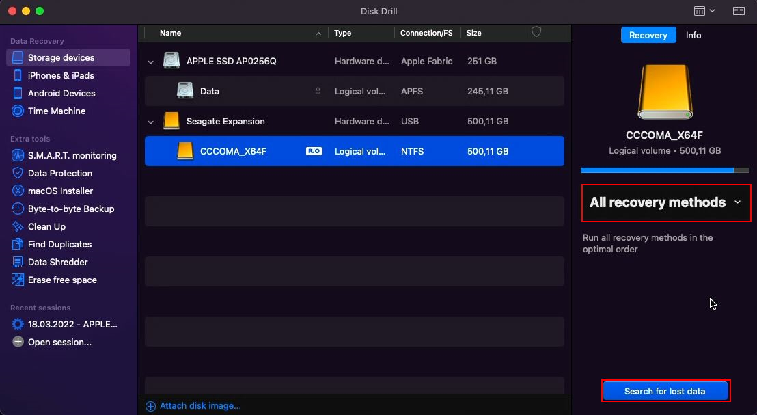
Task: Click the 18.03.2022 - APPLE... session label
Action: click(72, 324)
